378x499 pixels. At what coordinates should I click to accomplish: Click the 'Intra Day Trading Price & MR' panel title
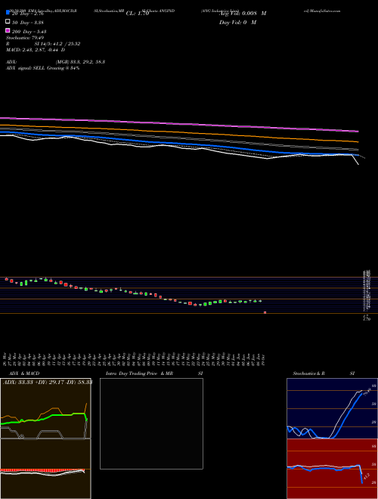[x=139, y=373]
